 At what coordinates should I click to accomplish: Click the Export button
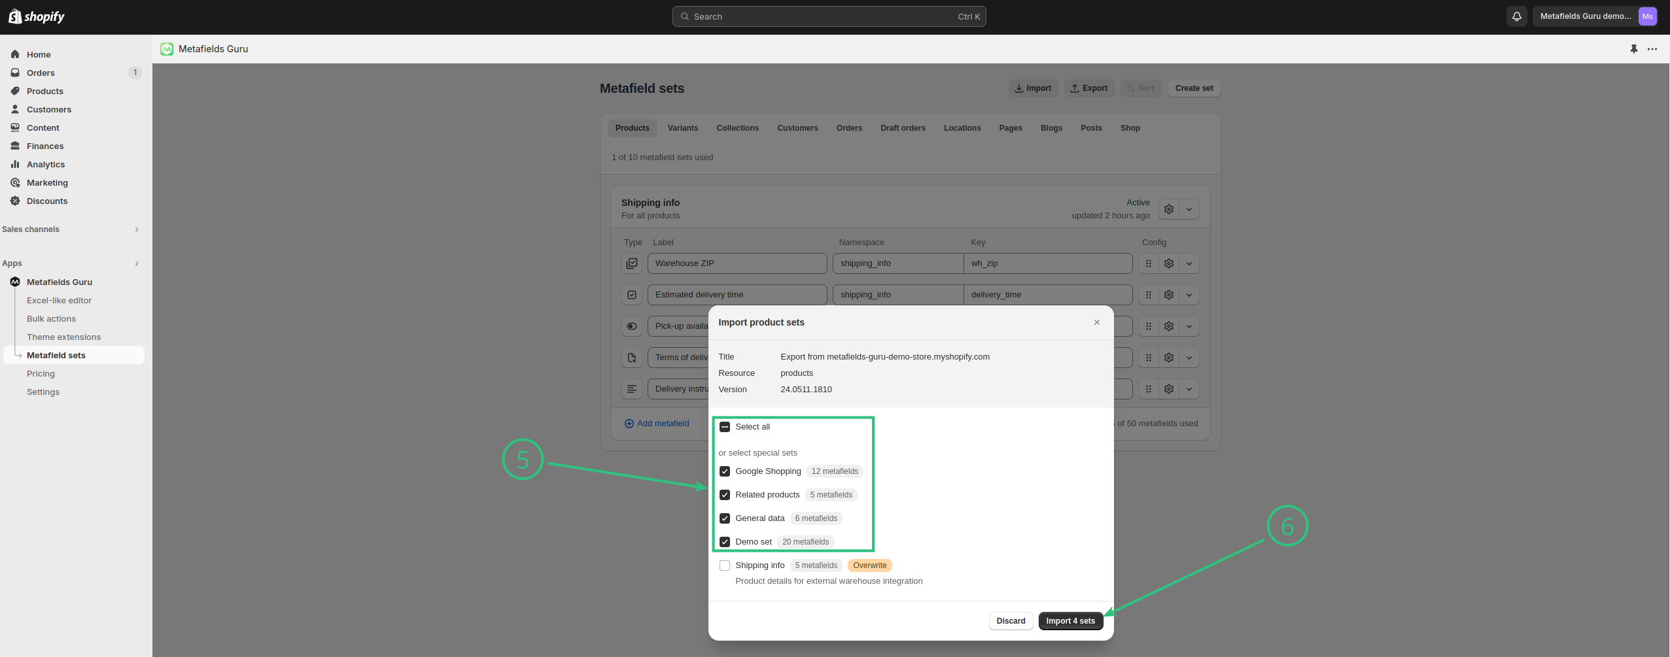[1089, 88]
